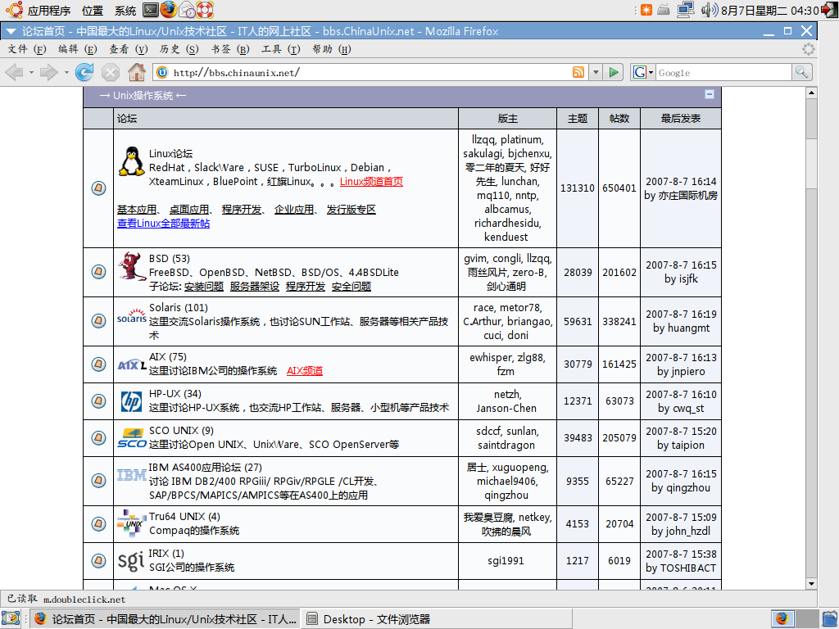Click the AIX forum logo
This screenshot has height=629, width=839.
click(x=132, y=365)
